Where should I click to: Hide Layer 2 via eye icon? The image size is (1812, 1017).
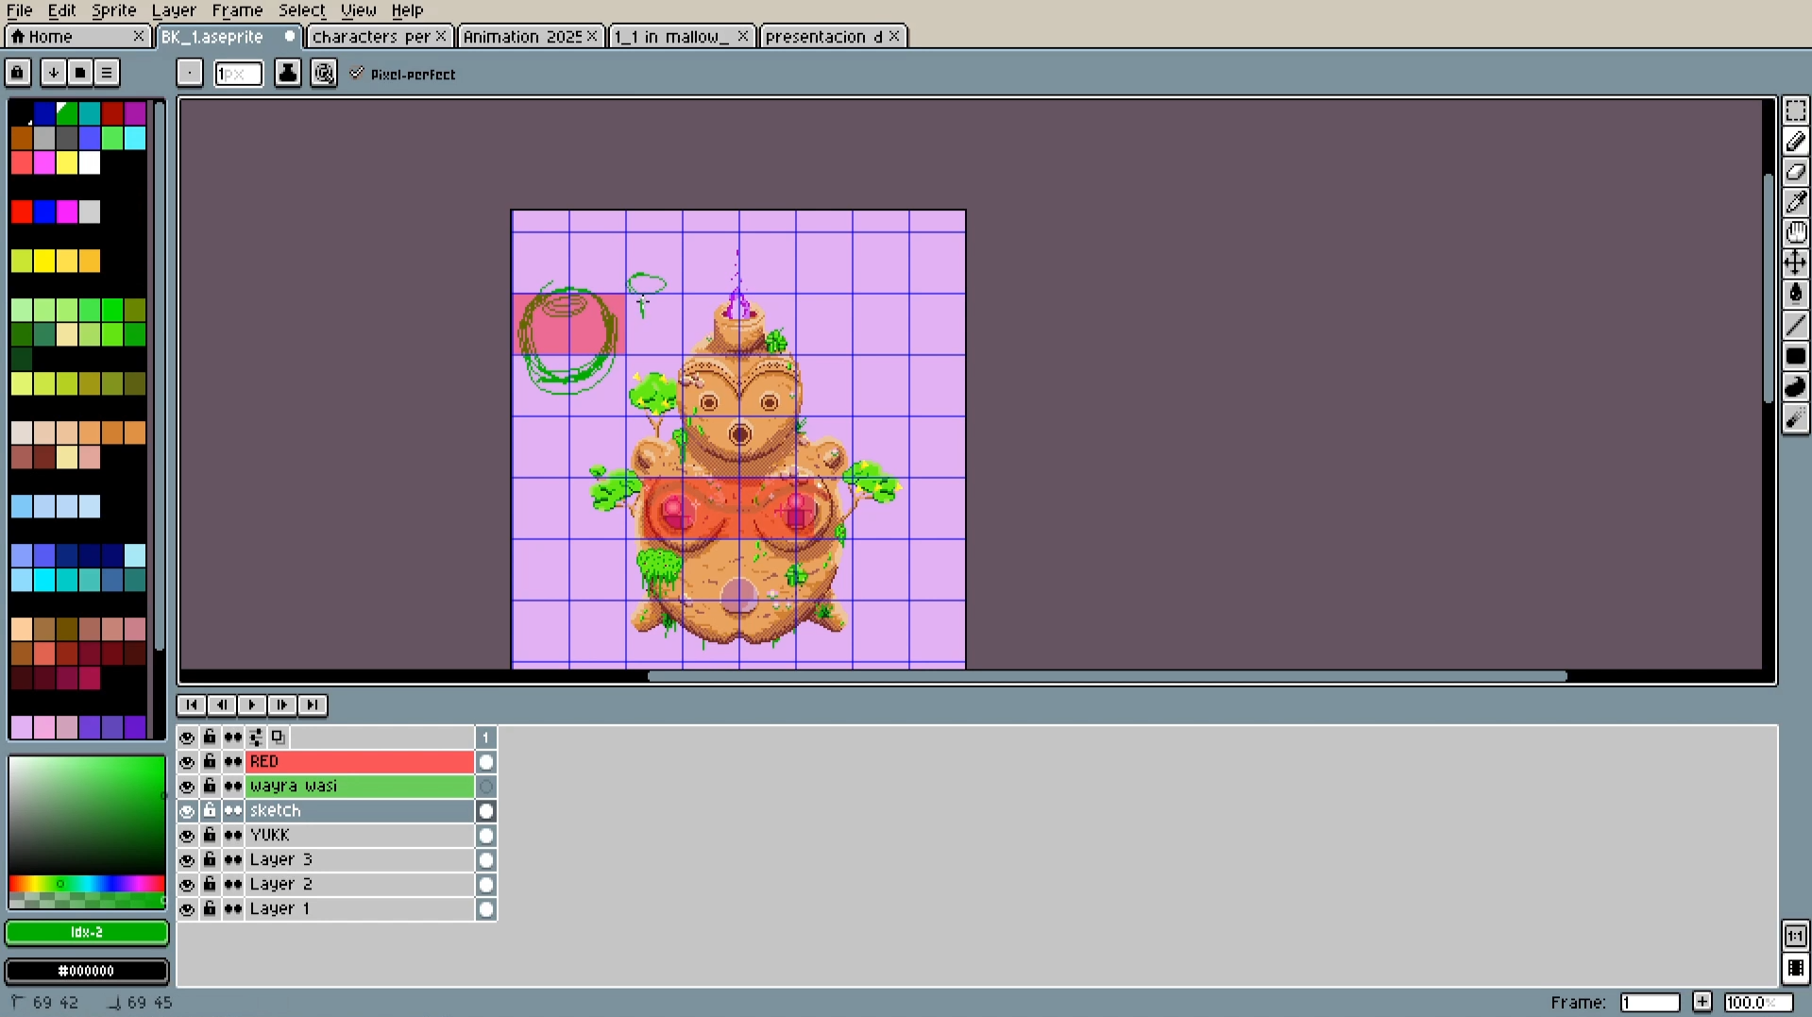click(x=187, y=885)
